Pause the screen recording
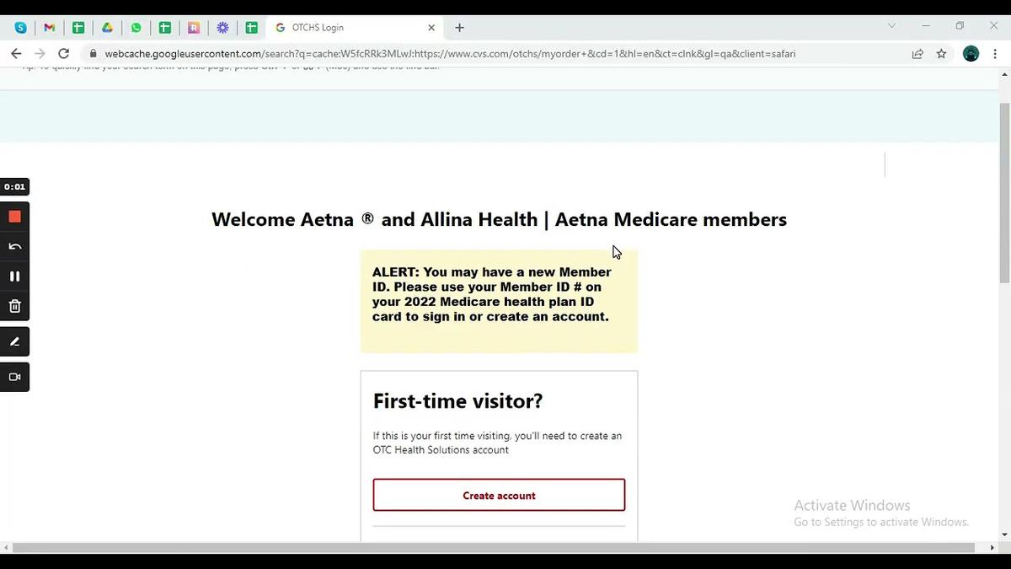 [x=14, y=276]
